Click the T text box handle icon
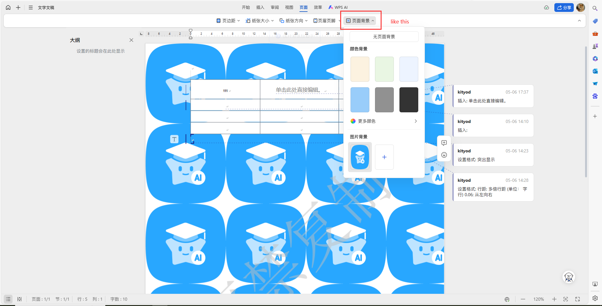Screen dimensions: 602x306 pos(174,139)
